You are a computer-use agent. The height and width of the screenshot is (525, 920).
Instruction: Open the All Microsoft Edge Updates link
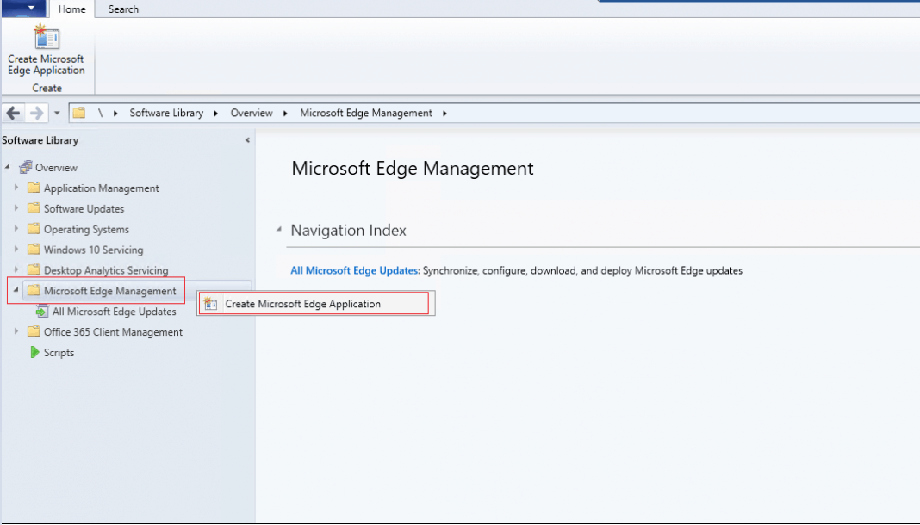point(354,270)
